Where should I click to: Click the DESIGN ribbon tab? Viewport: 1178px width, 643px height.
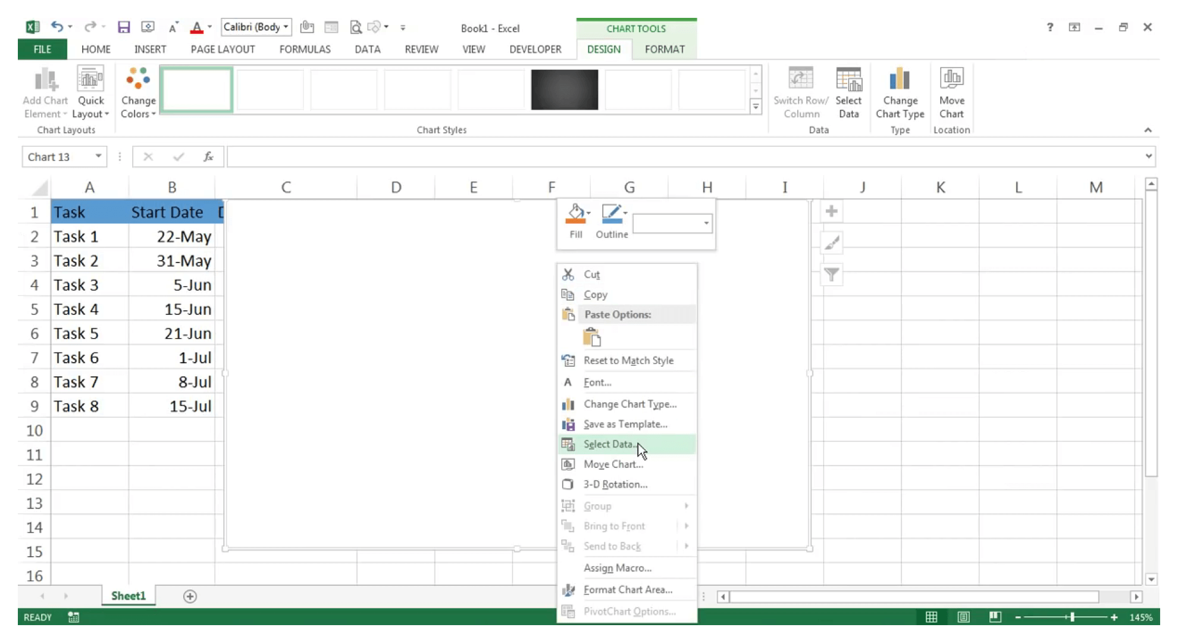tap(603, 49)
